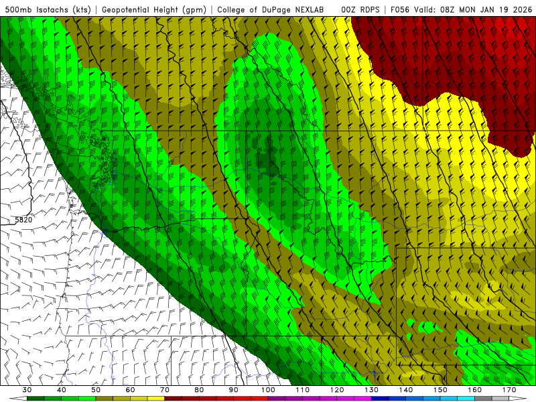The width and height of the screenshot is (536, 402).
Task: Click the 50 value on the color scale
Action: pos(96,390)
